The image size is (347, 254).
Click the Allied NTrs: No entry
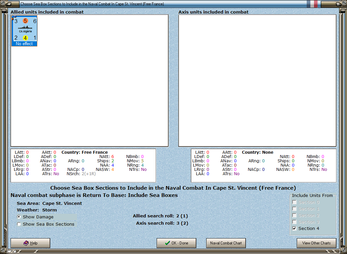click(x=138, y=170)
